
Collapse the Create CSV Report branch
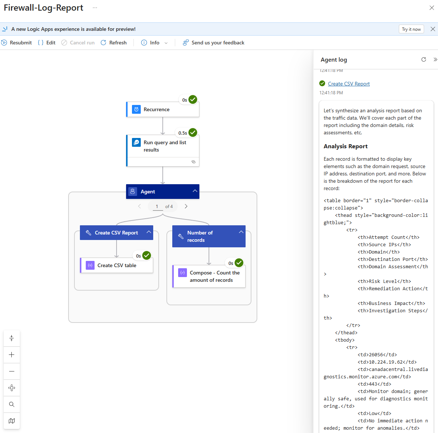149,232
